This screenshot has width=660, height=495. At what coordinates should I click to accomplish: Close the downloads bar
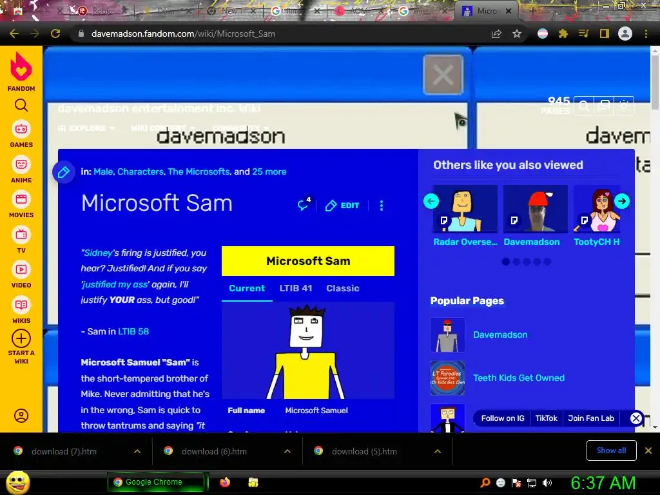(x=648, y=451)
